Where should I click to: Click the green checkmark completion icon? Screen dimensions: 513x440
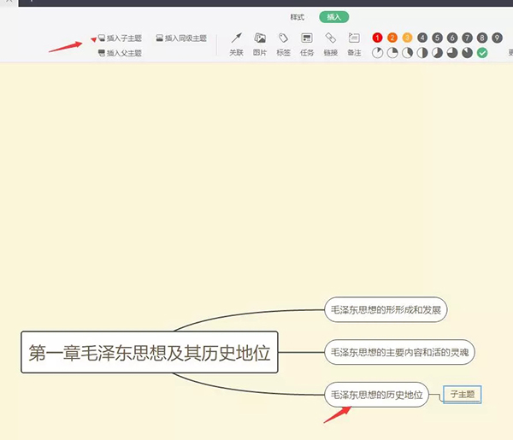(x=482, y=53)
